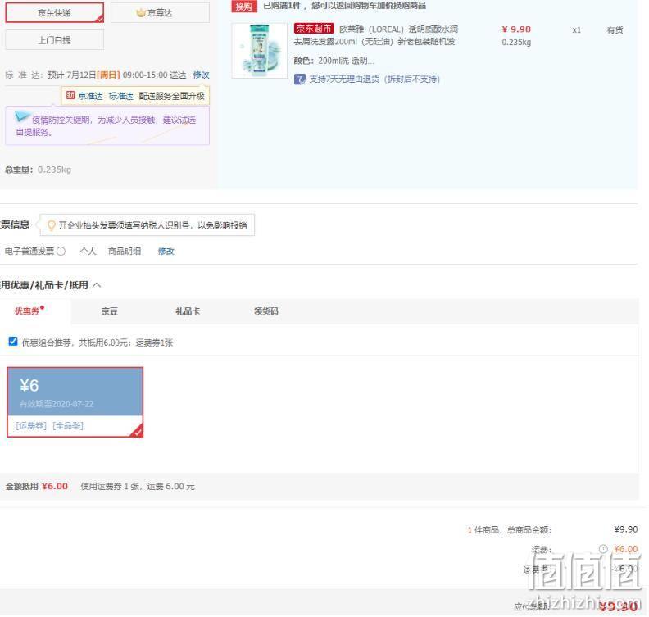Collapse the 使用优惠/礼品卡/抵用 section

(97, 285)
